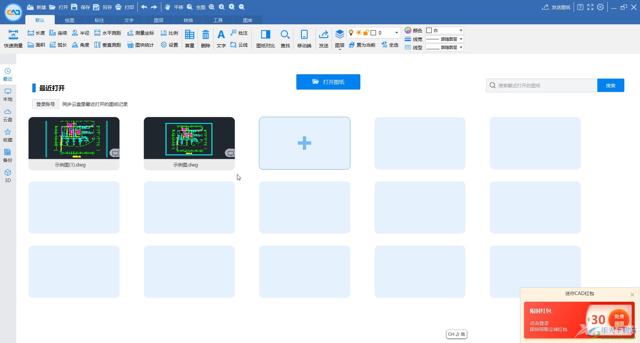Screen dimensions: 640x343
Task: Switch to the 标注 tab
Action: [x=99, y=20]
